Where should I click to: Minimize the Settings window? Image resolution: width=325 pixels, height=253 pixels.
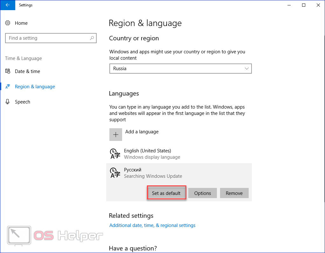[289, 5]
